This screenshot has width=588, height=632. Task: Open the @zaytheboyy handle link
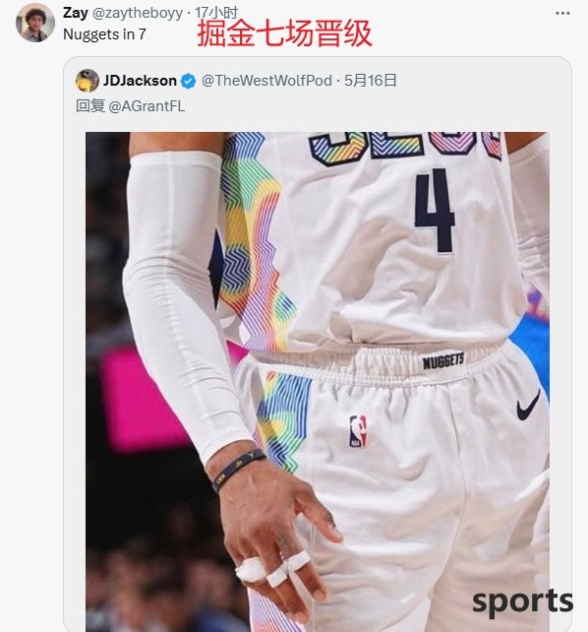click(x=138, y=14)
